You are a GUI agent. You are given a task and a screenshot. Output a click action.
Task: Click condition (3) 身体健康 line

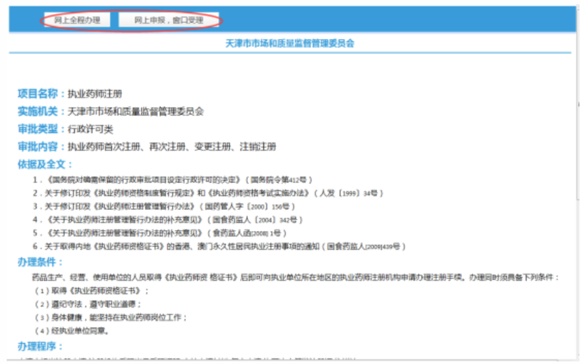pos(111,318)
